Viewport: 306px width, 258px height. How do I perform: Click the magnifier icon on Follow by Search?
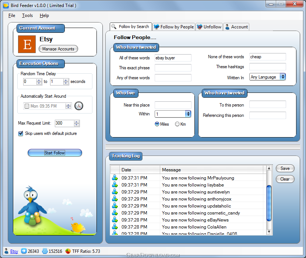coord(113,27)
